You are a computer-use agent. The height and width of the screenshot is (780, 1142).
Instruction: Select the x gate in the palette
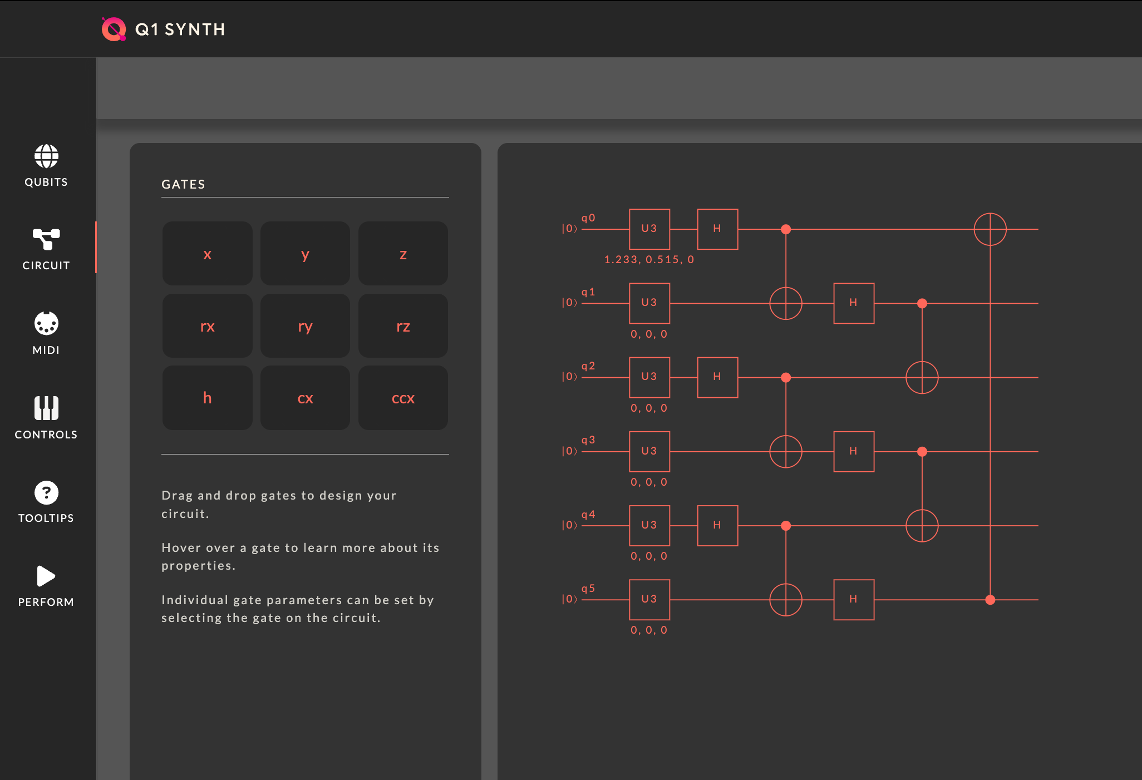(207, 254)
